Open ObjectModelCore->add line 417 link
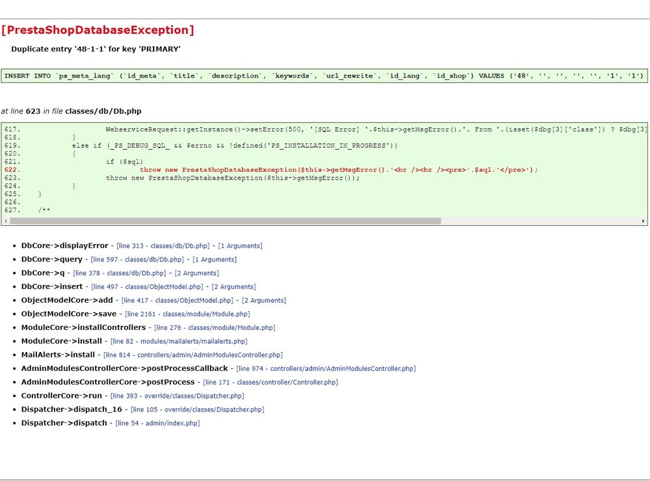The height and width of the screenshot is (481, 650). 177,301
